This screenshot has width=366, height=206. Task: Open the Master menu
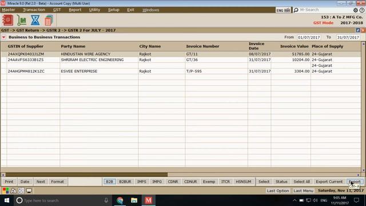click(9, 10)
